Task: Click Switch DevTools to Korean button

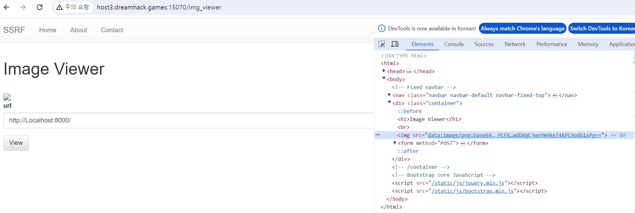Action: (601, 29)
